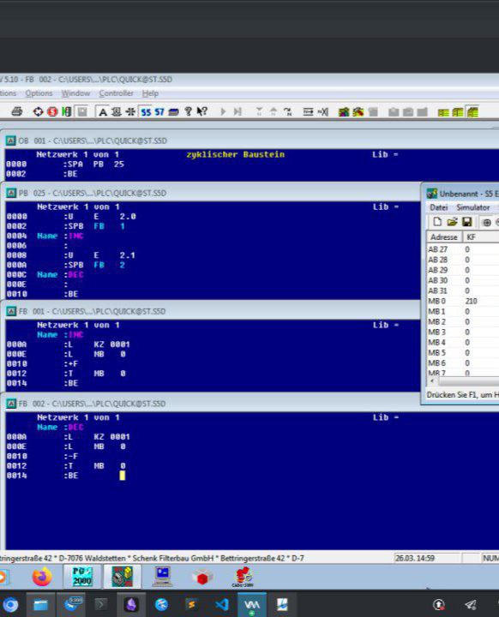Click the PB 025 window title icon
Image resolution: width=499 pixels, height=617 pixels.
11,193
